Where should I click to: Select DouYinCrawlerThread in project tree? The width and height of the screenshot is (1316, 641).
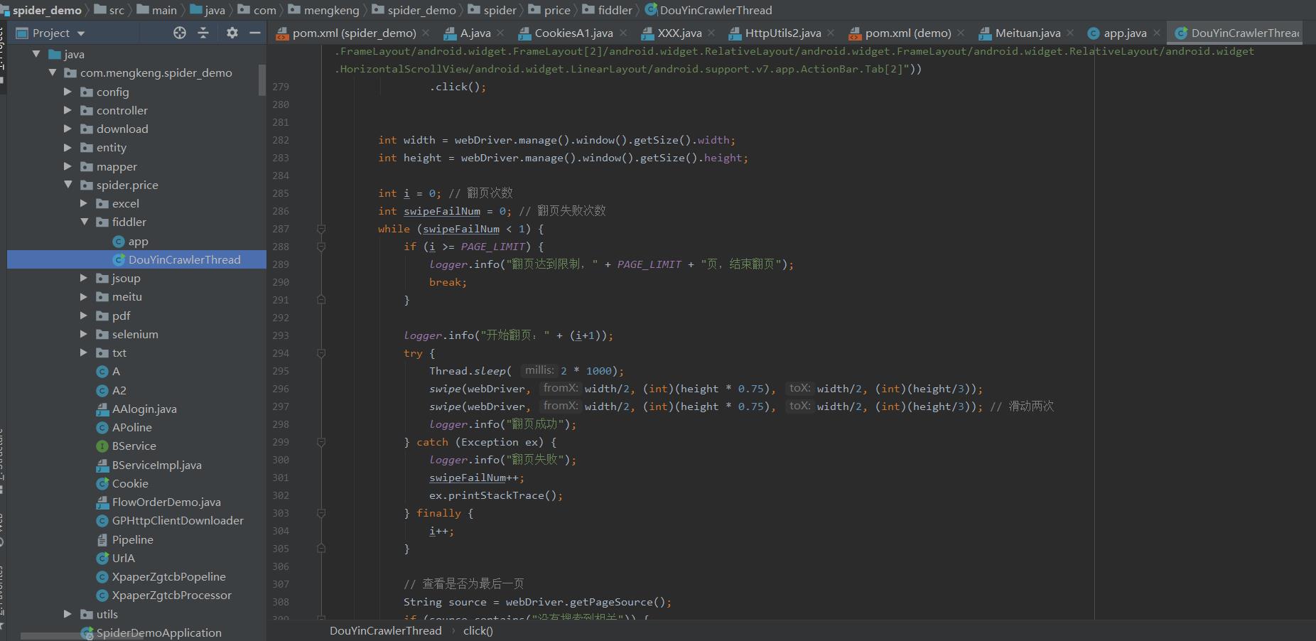pos(177,260)
